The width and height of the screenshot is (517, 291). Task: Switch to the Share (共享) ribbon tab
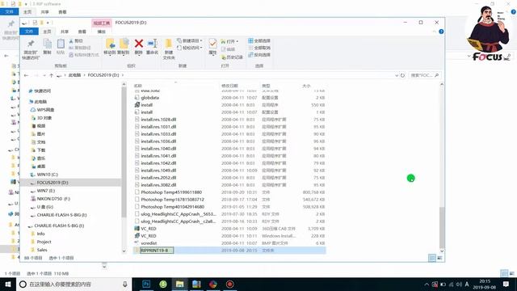pyautogui.click(x=65, y=32)
